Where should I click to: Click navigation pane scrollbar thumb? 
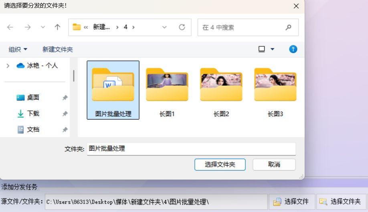pos(74,76)
